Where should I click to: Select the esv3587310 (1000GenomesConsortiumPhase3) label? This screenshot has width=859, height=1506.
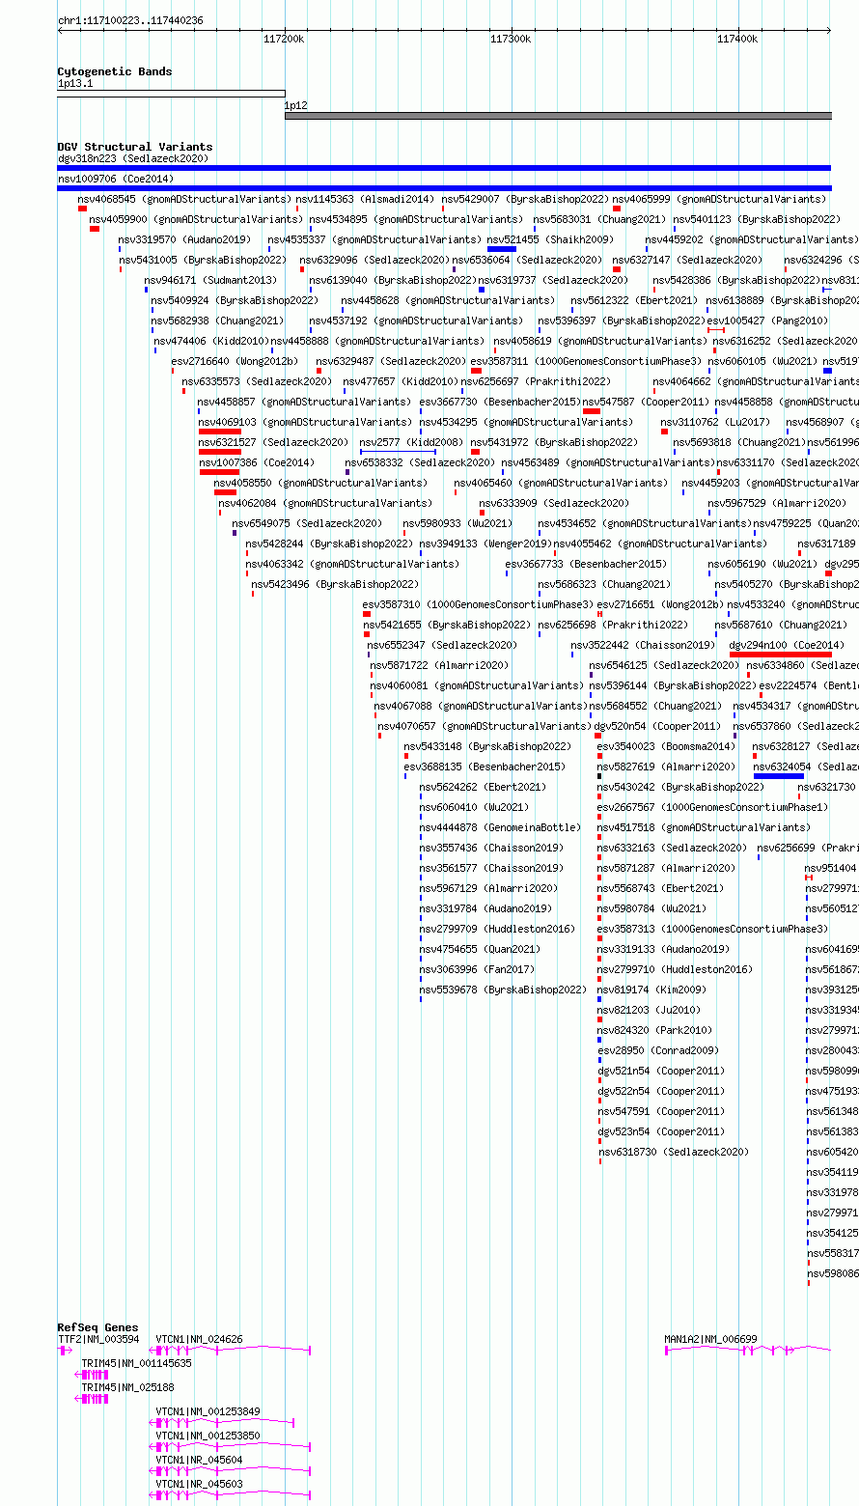tap(478, 604)
